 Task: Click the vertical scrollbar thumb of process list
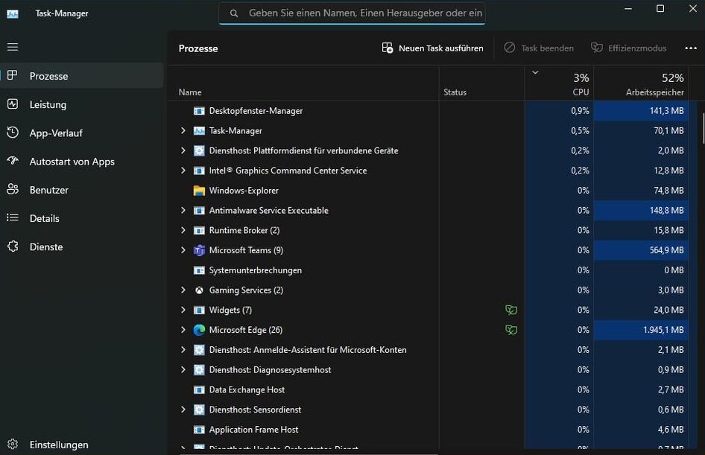point(703,128)
